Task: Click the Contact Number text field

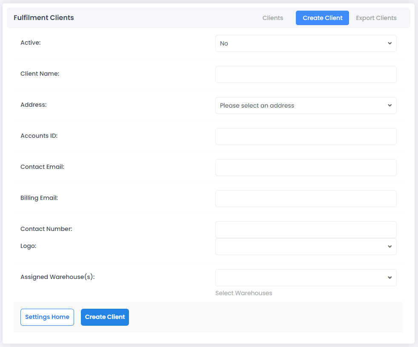Action: tap(306, 230)
